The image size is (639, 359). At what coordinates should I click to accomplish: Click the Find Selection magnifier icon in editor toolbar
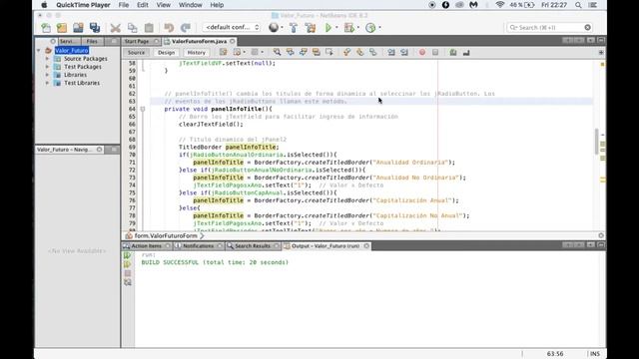(278, 52)
